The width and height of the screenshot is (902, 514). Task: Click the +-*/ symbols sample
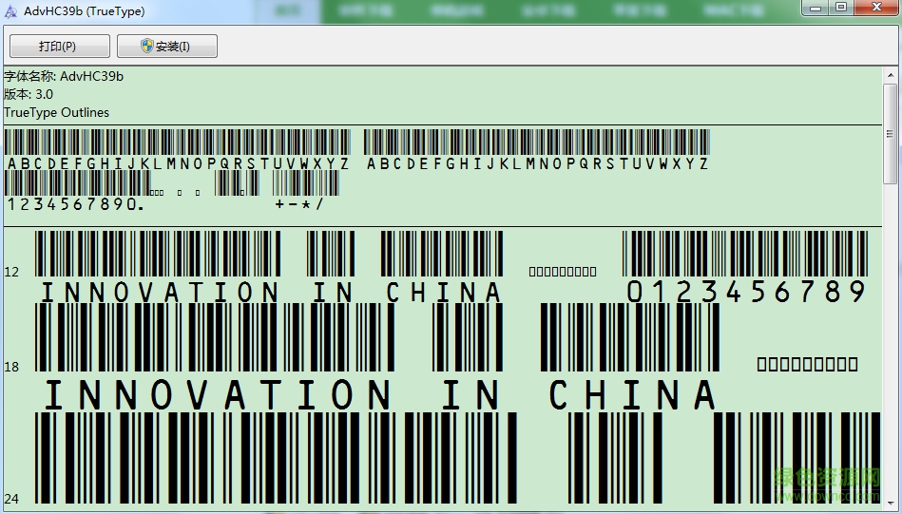tap(299, 204)
